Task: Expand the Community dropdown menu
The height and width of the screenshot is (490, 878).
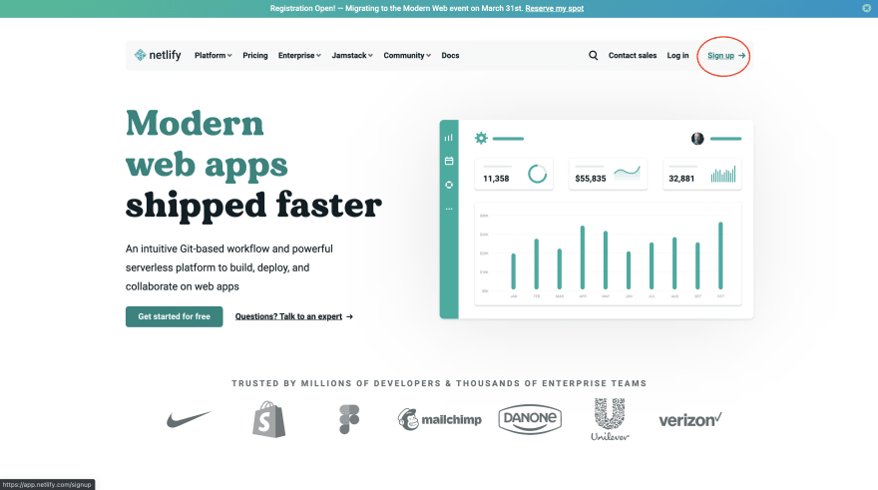Action: coord(407,56)
